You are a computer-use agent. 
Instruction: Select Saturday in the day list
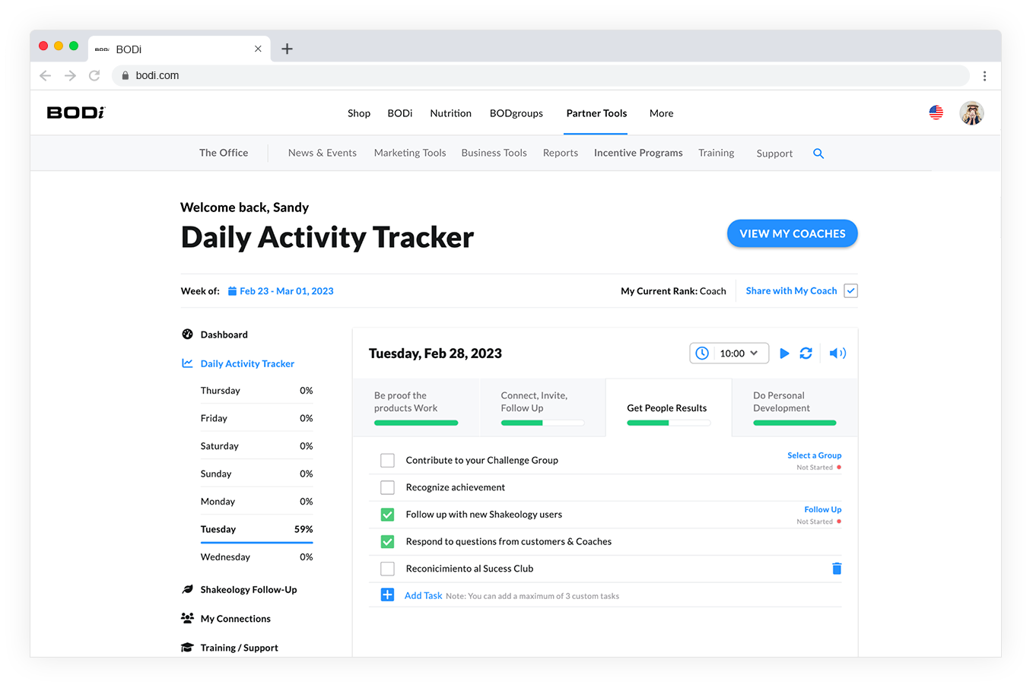[257, 446]
